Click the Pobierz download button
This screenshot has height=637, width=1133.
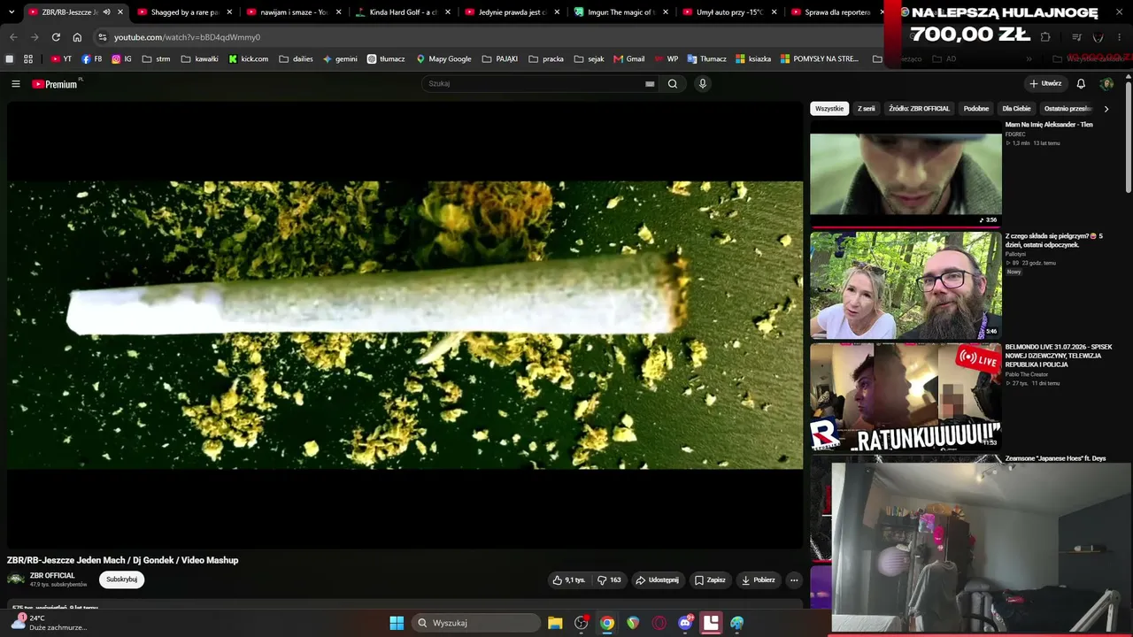[x=758, y=580]
